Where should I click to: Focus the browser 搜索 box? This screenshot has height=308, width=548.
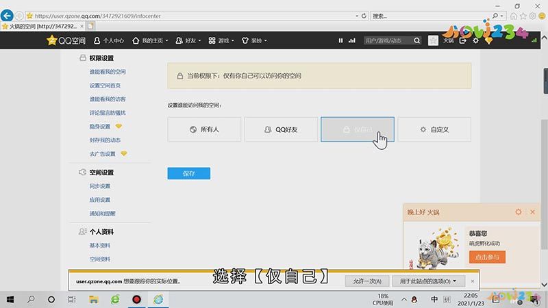430,16
